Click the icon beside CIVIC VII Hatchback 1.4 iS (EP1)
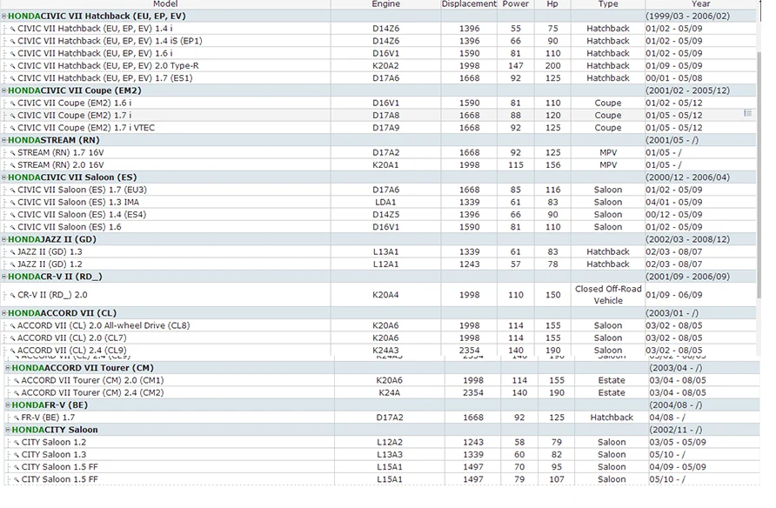Image resolution: width=776 pixels, height=508 pixels. click(x=13, y=42)
